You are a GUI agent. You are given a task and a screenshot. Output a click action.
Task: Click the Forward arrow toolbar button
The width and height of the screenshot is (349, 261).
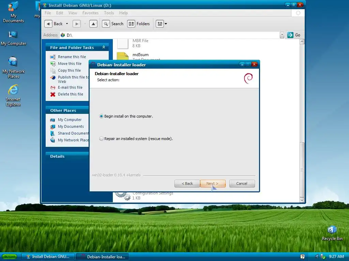[x=77, y=24]
